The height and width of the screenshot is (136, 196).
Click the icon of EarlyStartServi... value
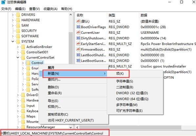coord(78,44)
